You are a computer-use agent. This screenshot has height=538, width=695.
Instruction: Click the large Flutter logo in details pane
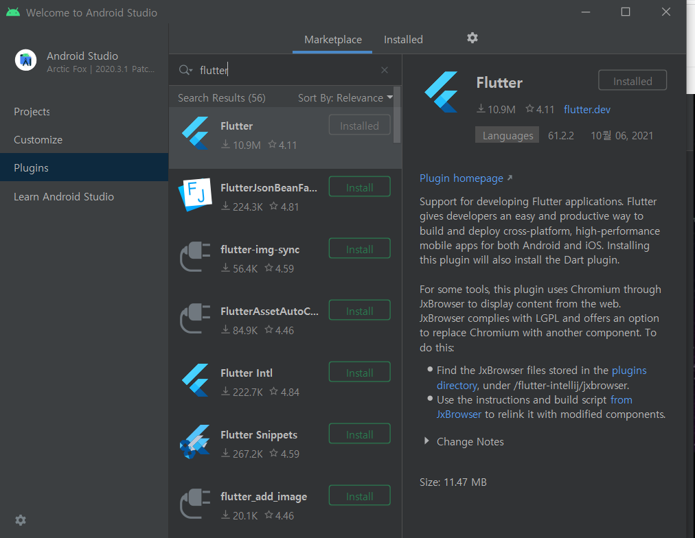tap(442, 92)
